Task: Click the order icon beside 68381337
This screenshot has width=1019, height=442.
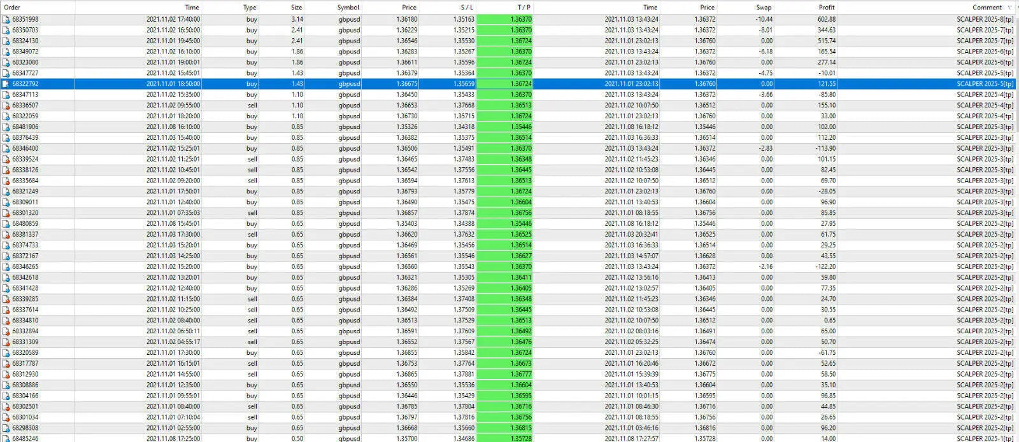Action: point(6,234)
